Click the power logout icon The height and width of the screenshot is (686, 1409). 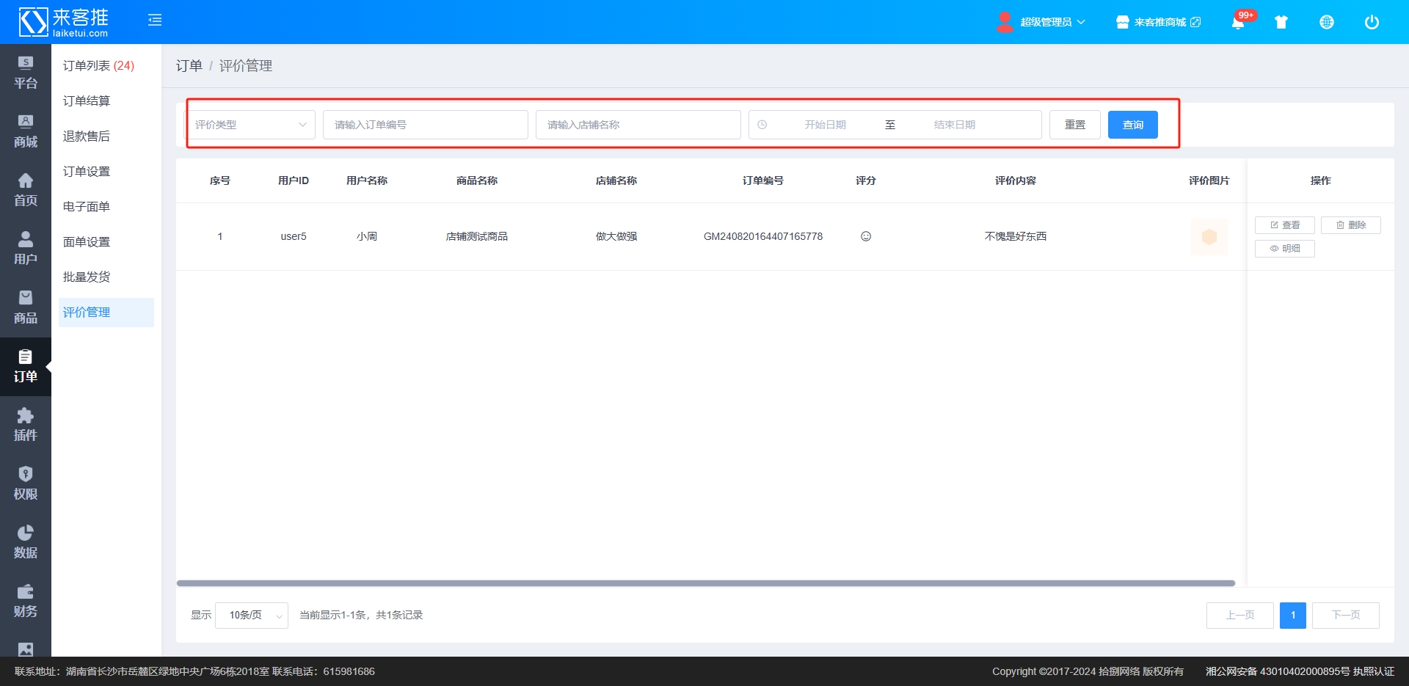(1372, 22)
